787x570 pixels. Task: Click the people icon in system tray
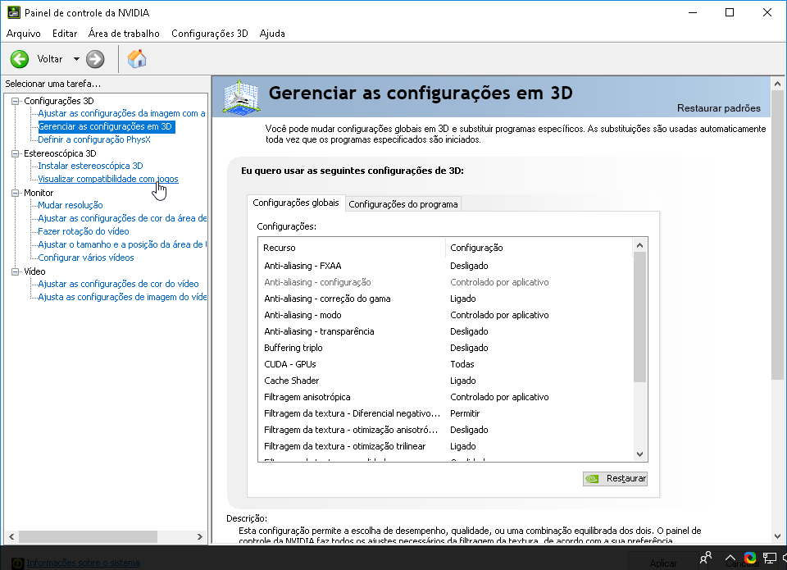tap(706, 558)
